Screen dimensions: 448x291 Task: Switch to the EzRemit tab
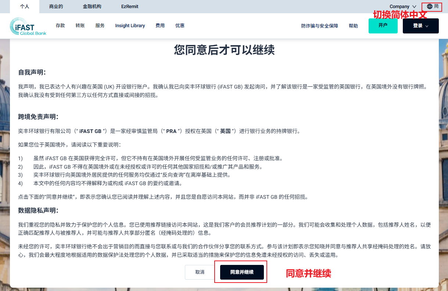pyautogui.click(x=130, y=7)
